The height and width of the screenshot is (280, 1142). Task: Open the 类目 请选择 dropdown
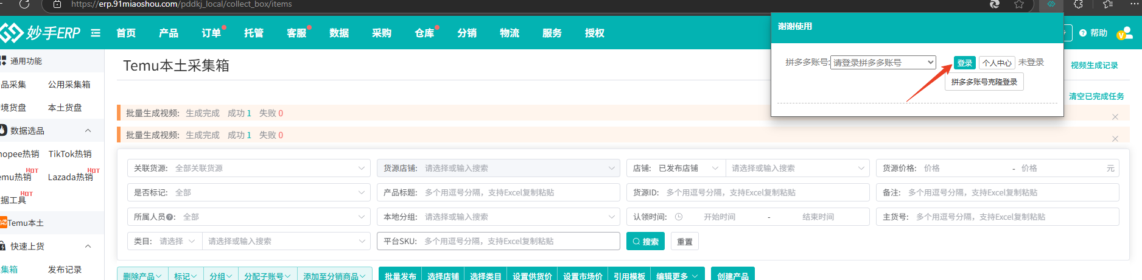pyautogui.click(x=177, y=241)
